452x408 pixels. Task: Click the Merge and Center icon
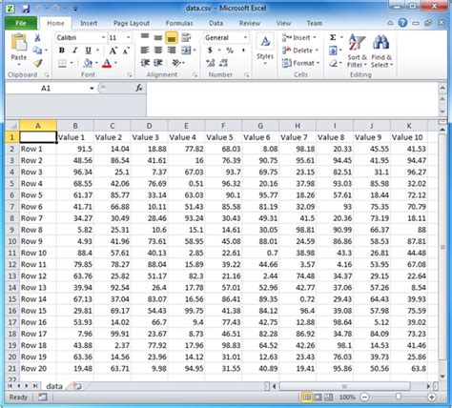point(186,51)
